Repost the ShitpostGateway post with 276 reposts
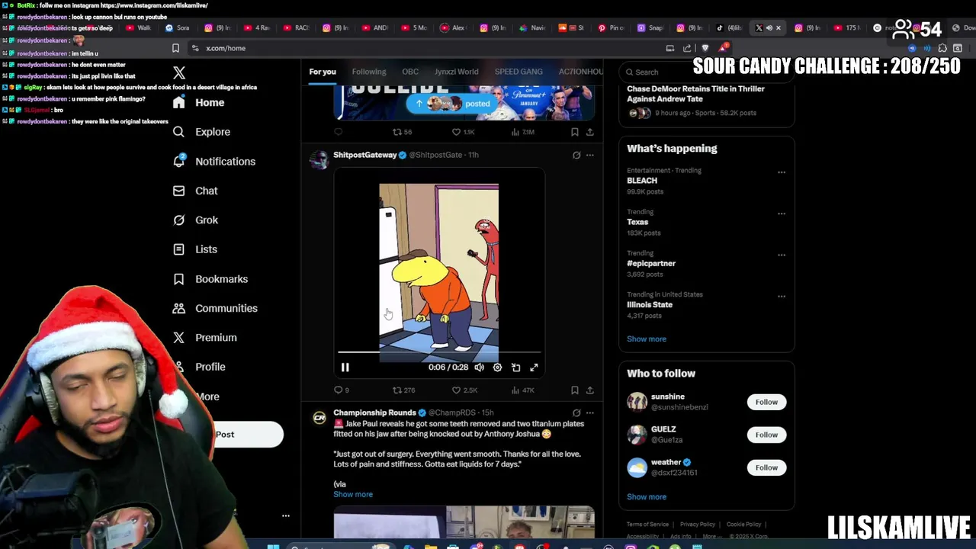The height and width of the screenshot is (549, 976). pyautogui.click(x=403, y=390)
